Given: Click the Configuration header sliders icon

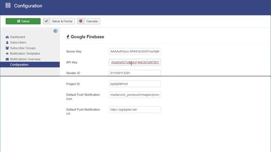Looking at the screenshot, I should point(8,5).
